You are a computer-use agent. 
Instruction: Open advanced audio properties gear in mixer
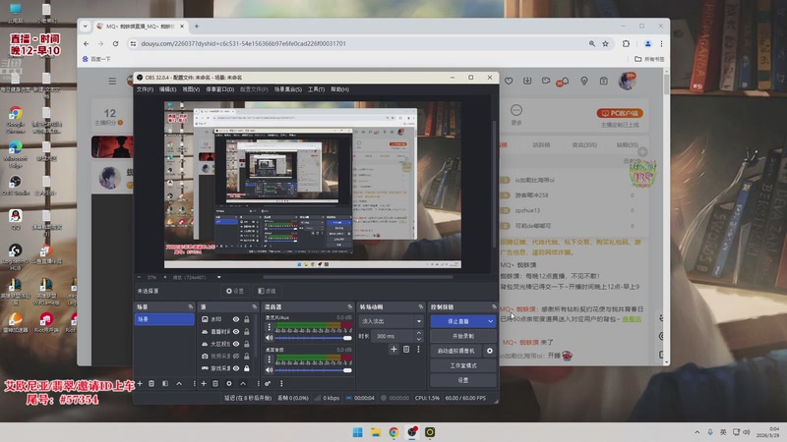[x=268, y=383]
